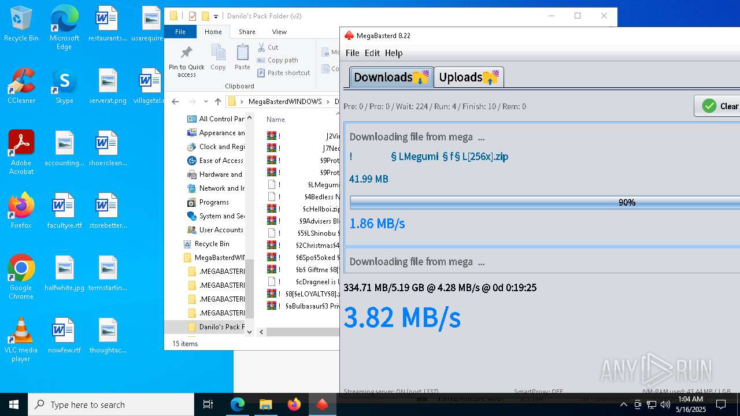Open MegaBasterd Help menu
This screenshot has height=416, width=740.
click(x=394, y=53)
